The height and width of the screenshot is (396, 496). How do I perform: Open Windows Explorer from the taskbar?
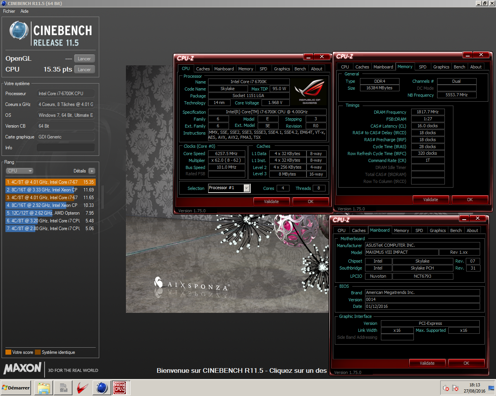44,388
